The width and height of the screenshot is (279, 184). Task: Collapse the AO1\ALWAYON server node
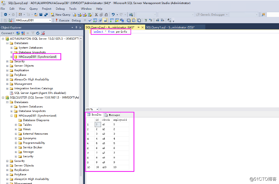point(3,39)
